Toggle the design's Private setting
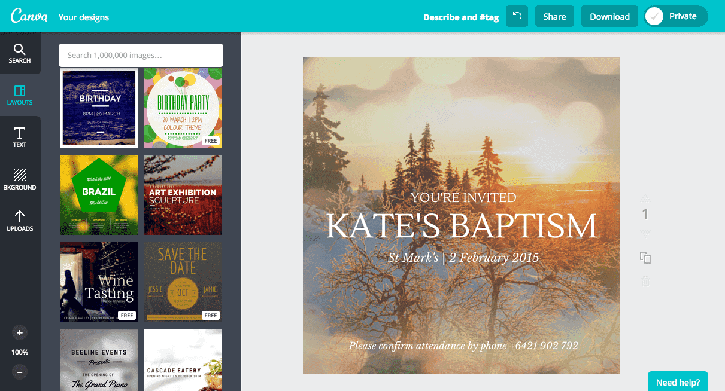The image size is (725, 391). (675, 16)
